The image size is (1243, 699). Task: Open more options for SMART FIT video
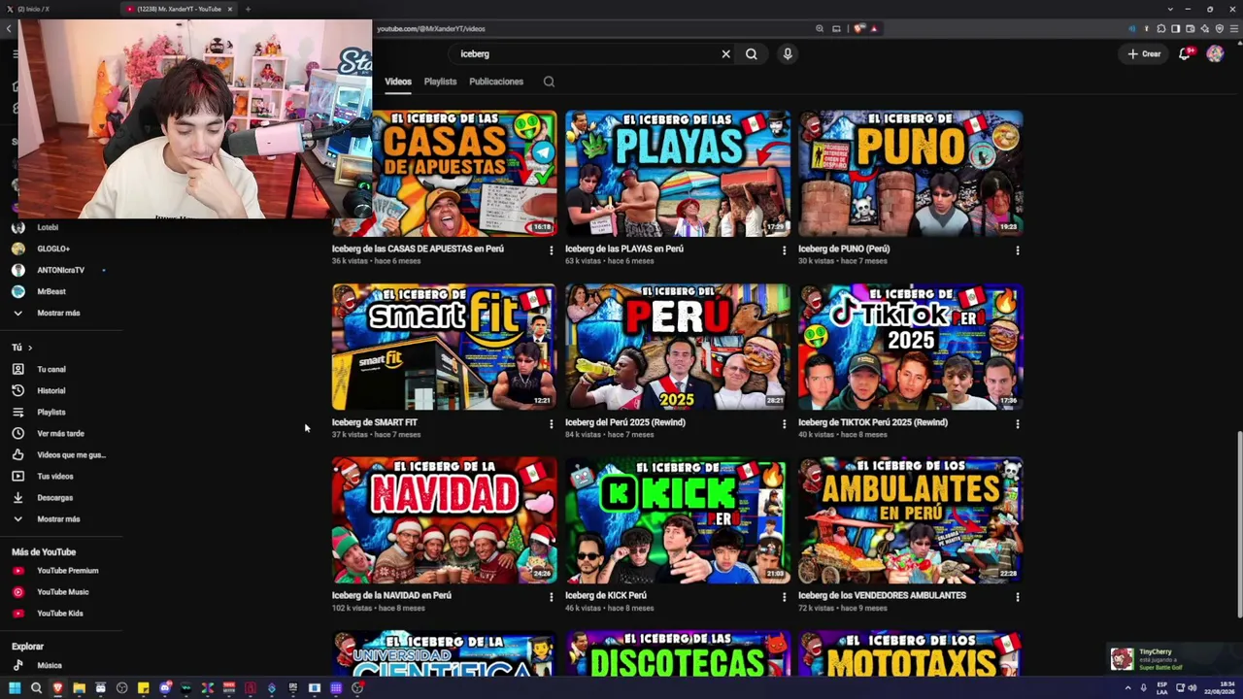(551, 424)
